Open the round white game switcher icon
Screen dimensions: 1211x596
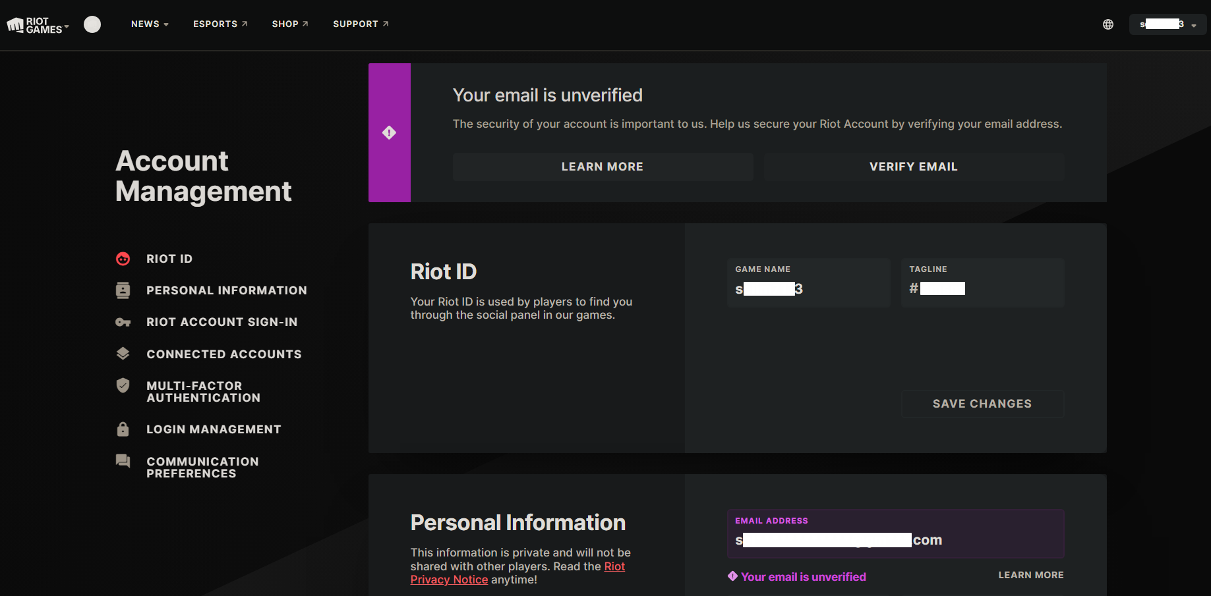click(92, 24)
